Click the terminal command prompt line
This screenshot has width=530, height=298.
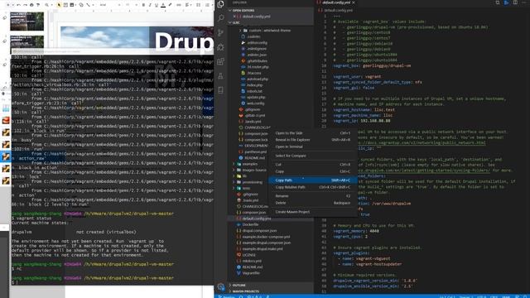[112, 282]
